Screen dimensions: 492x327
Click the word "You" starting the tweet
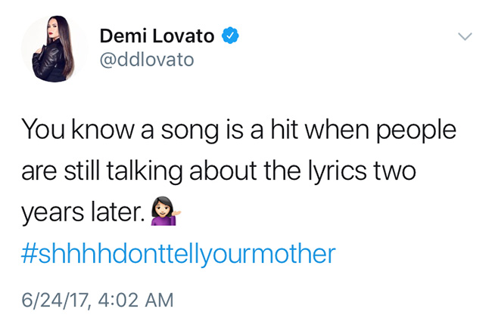coord(38,131)
